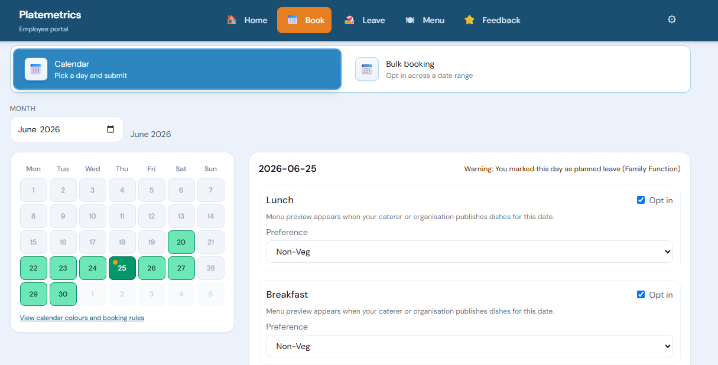
Task: Open calendar colours and booking rules link
Action: [82, 318]
